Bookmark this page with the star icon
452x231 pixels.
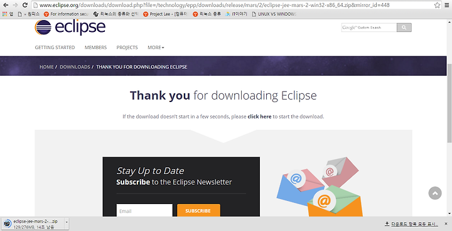click(x=438, y=5)
